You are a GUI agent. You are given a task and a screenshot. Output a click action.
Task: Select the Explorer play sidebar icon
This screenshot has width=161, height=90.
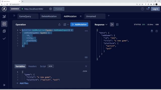pos(4,24)
